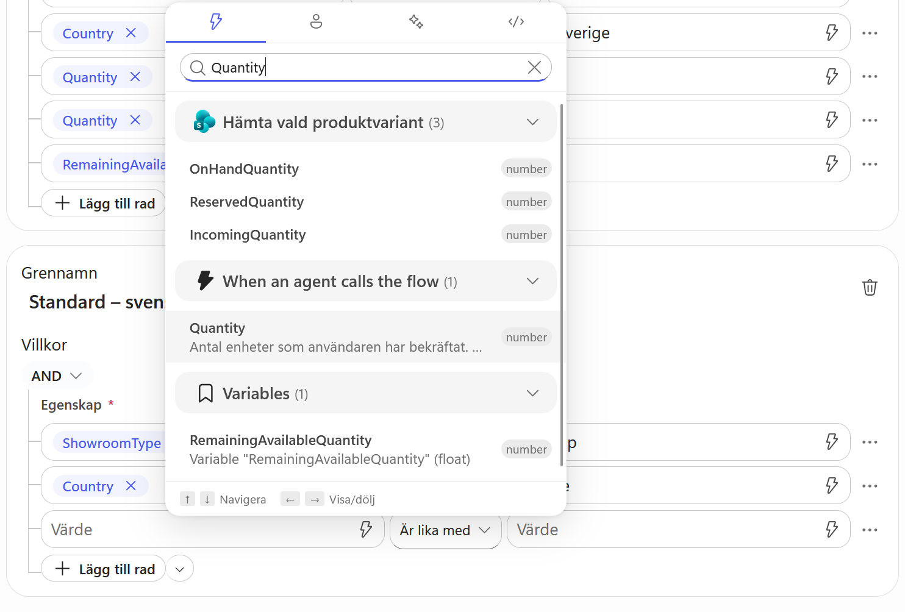905x612 pixels.
Task: Open the sparkle AI suggestions tab
Action: (416, 22)
